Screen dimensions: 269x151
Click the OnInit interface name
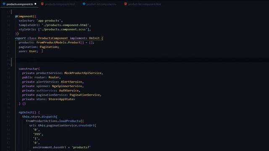[94, 38]
